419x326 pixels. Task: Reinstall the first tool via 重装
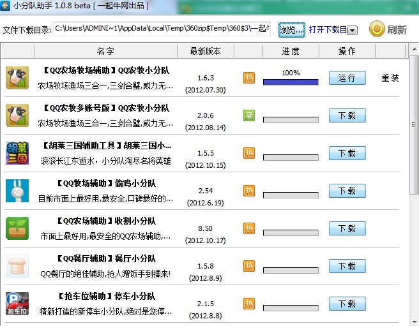pos(390,78)
